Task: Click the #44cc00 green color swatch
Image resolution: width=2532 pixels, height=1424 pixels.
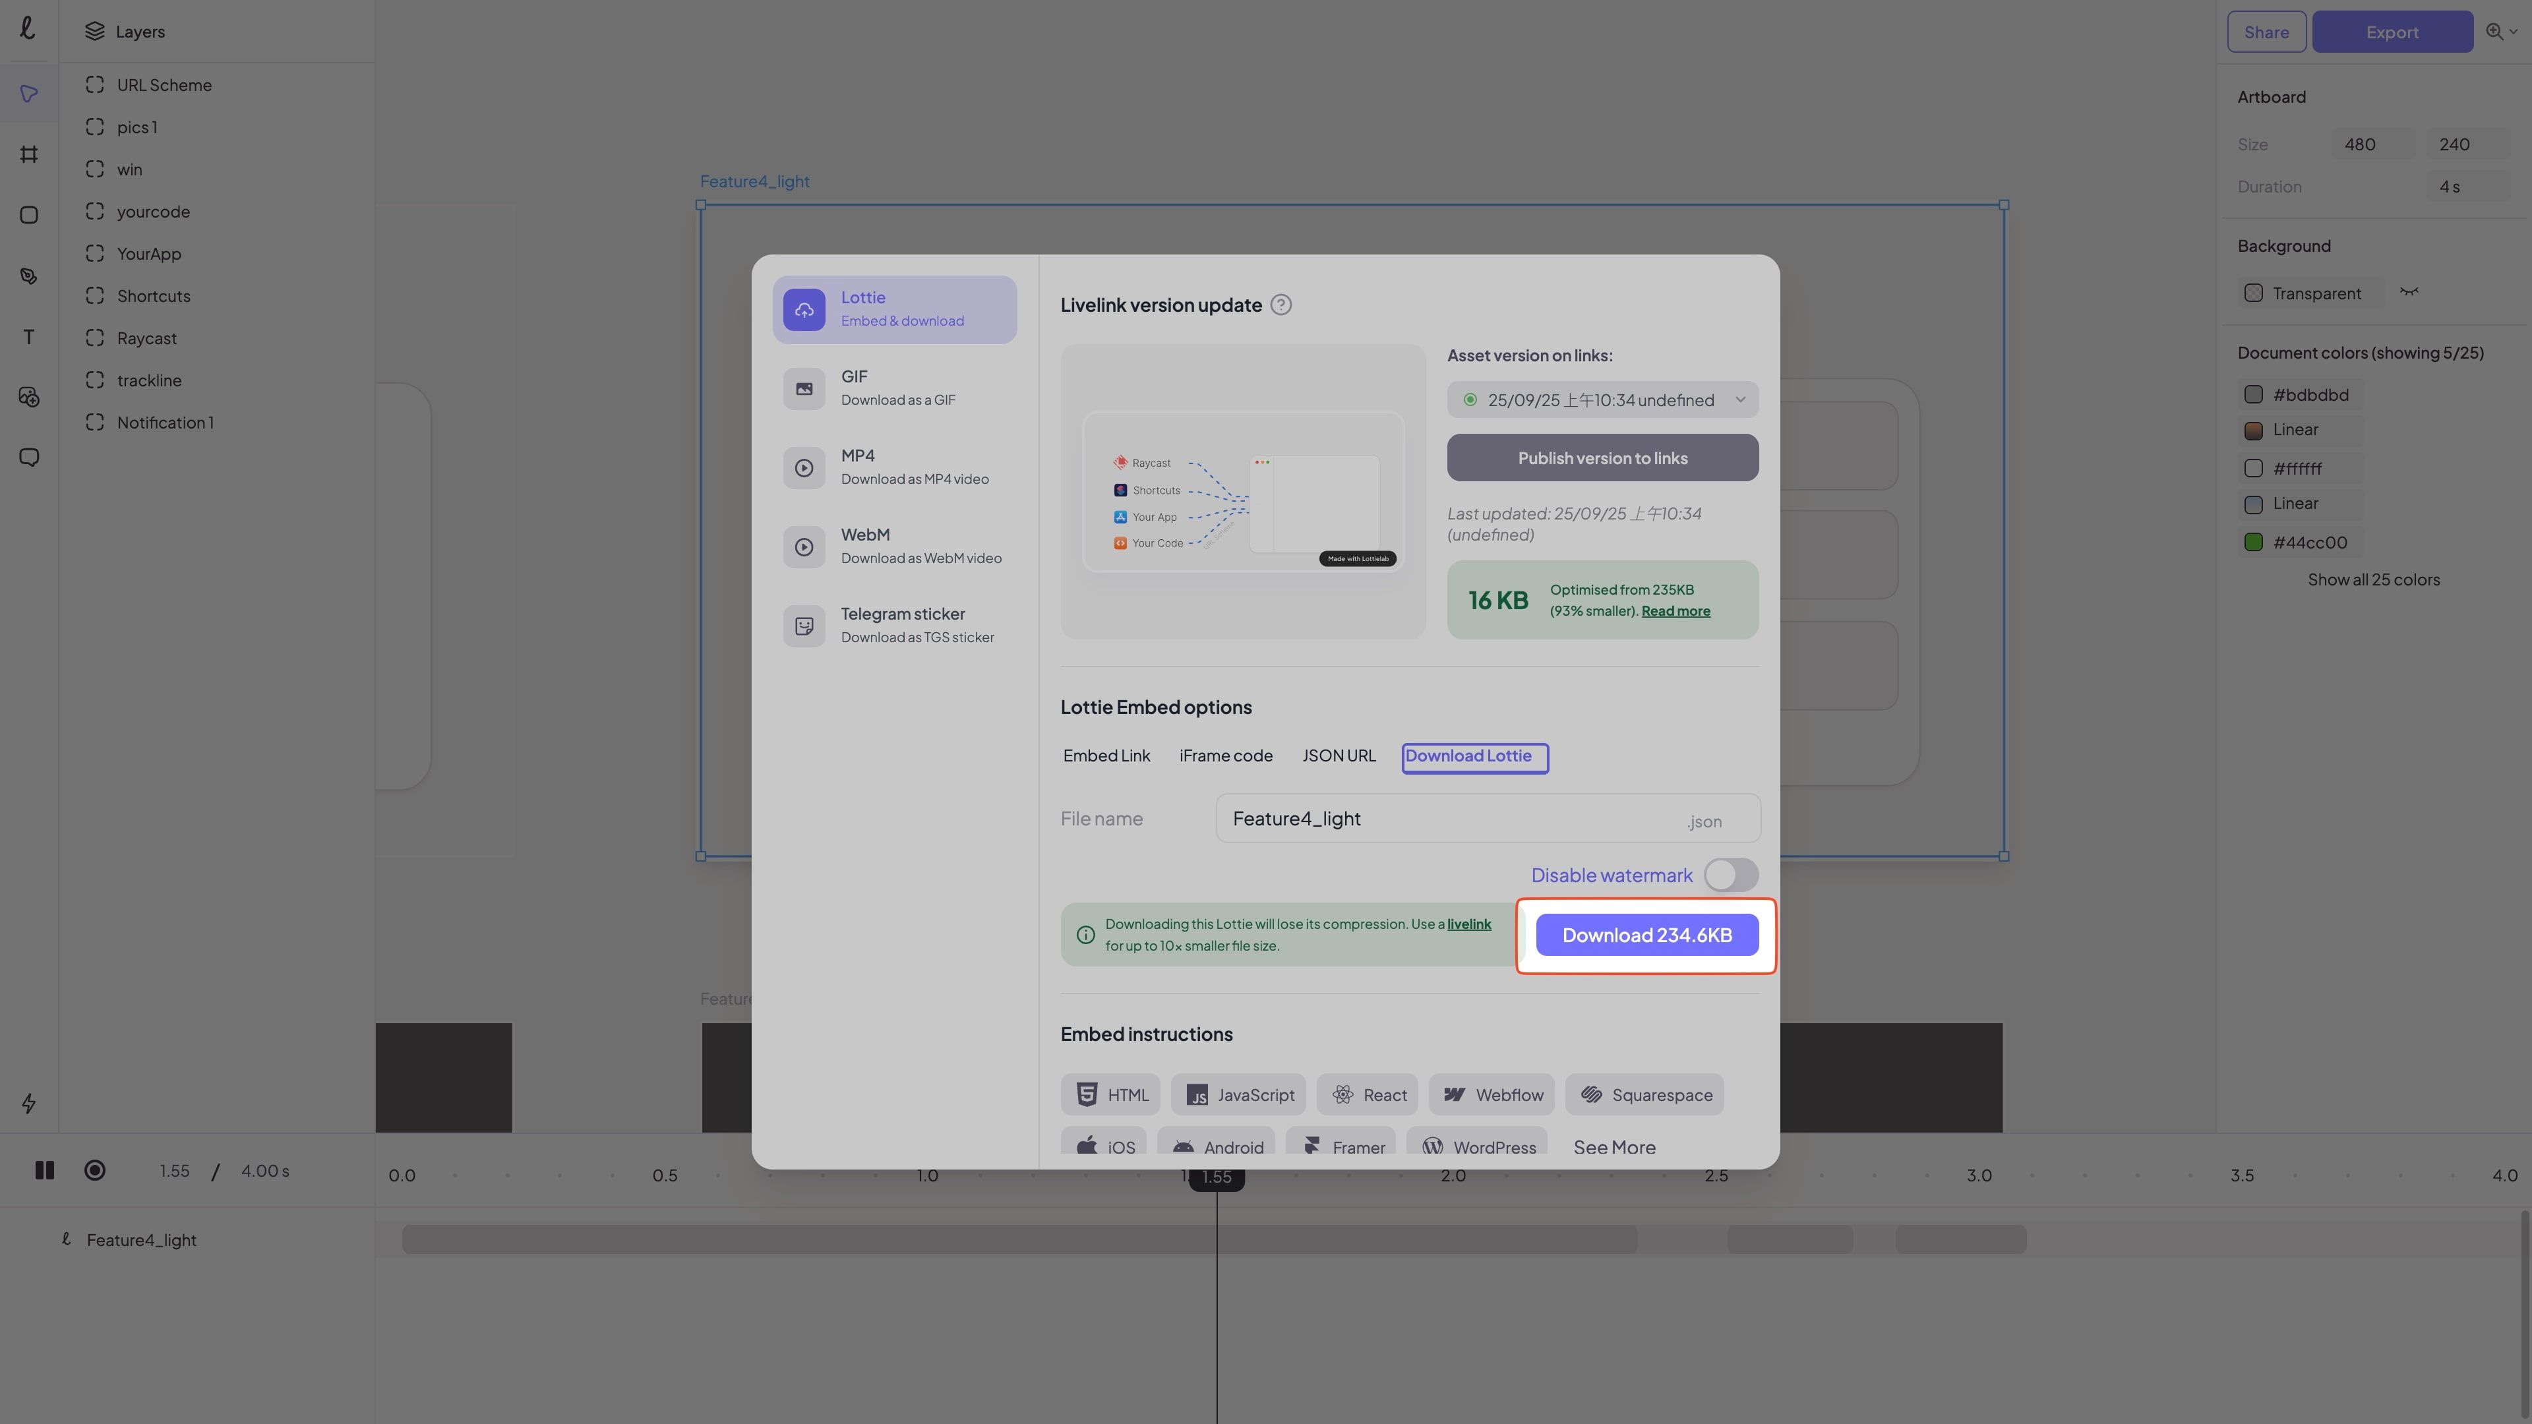Action: (2254, 543)
